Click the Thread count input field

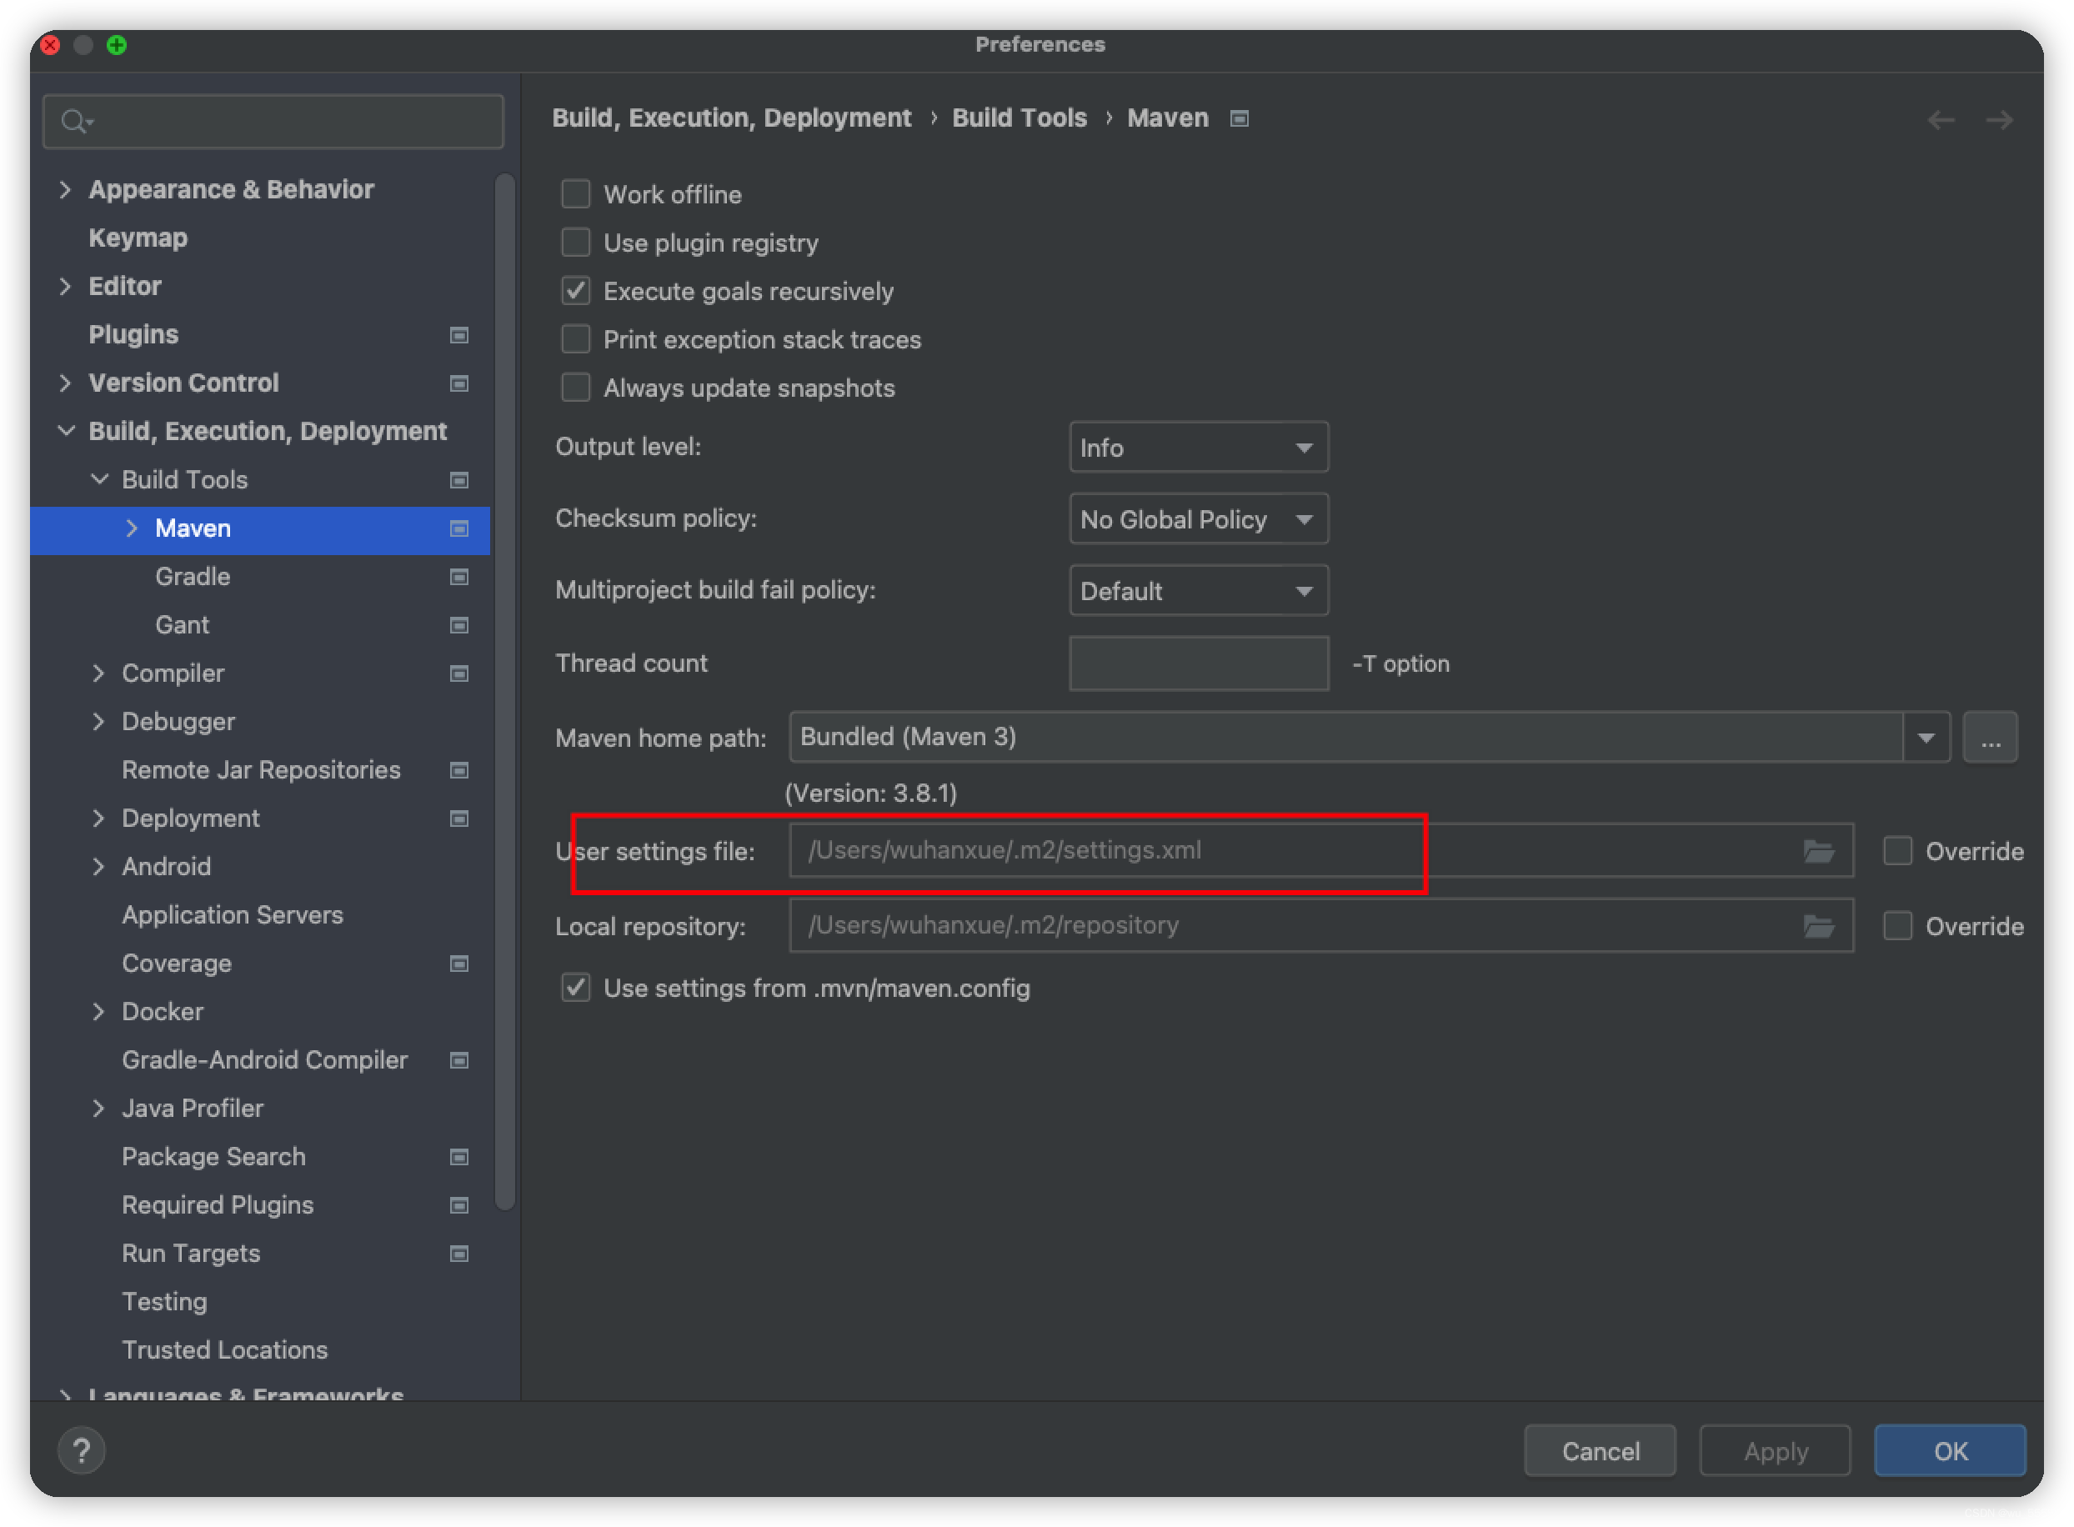[1198, 663]
